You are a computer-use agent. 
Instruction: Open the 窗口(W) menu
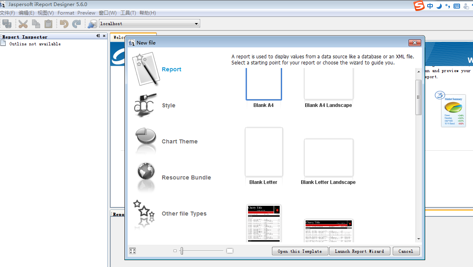pos(108,13)
